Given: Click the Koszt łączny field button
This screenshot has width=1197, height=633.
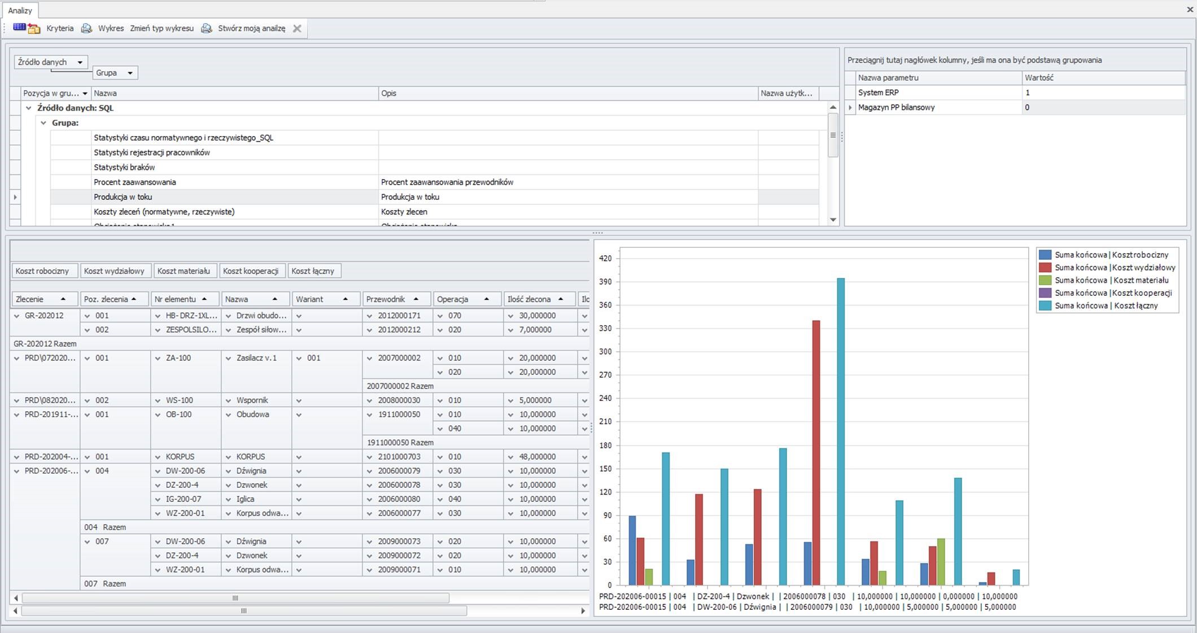Looking at the screenshot, I should click(x=313, y=271).
